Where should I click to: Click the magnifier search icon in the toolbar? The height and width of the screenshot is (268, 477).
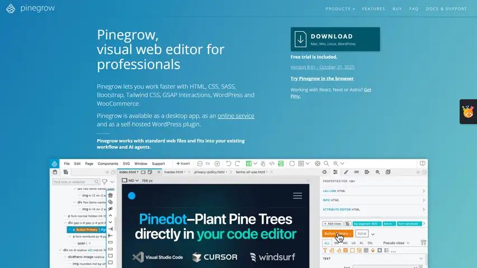[327, 164]
